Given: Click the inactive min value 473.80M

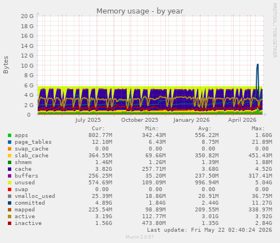Looking at the screenshot, I should 154,223.
